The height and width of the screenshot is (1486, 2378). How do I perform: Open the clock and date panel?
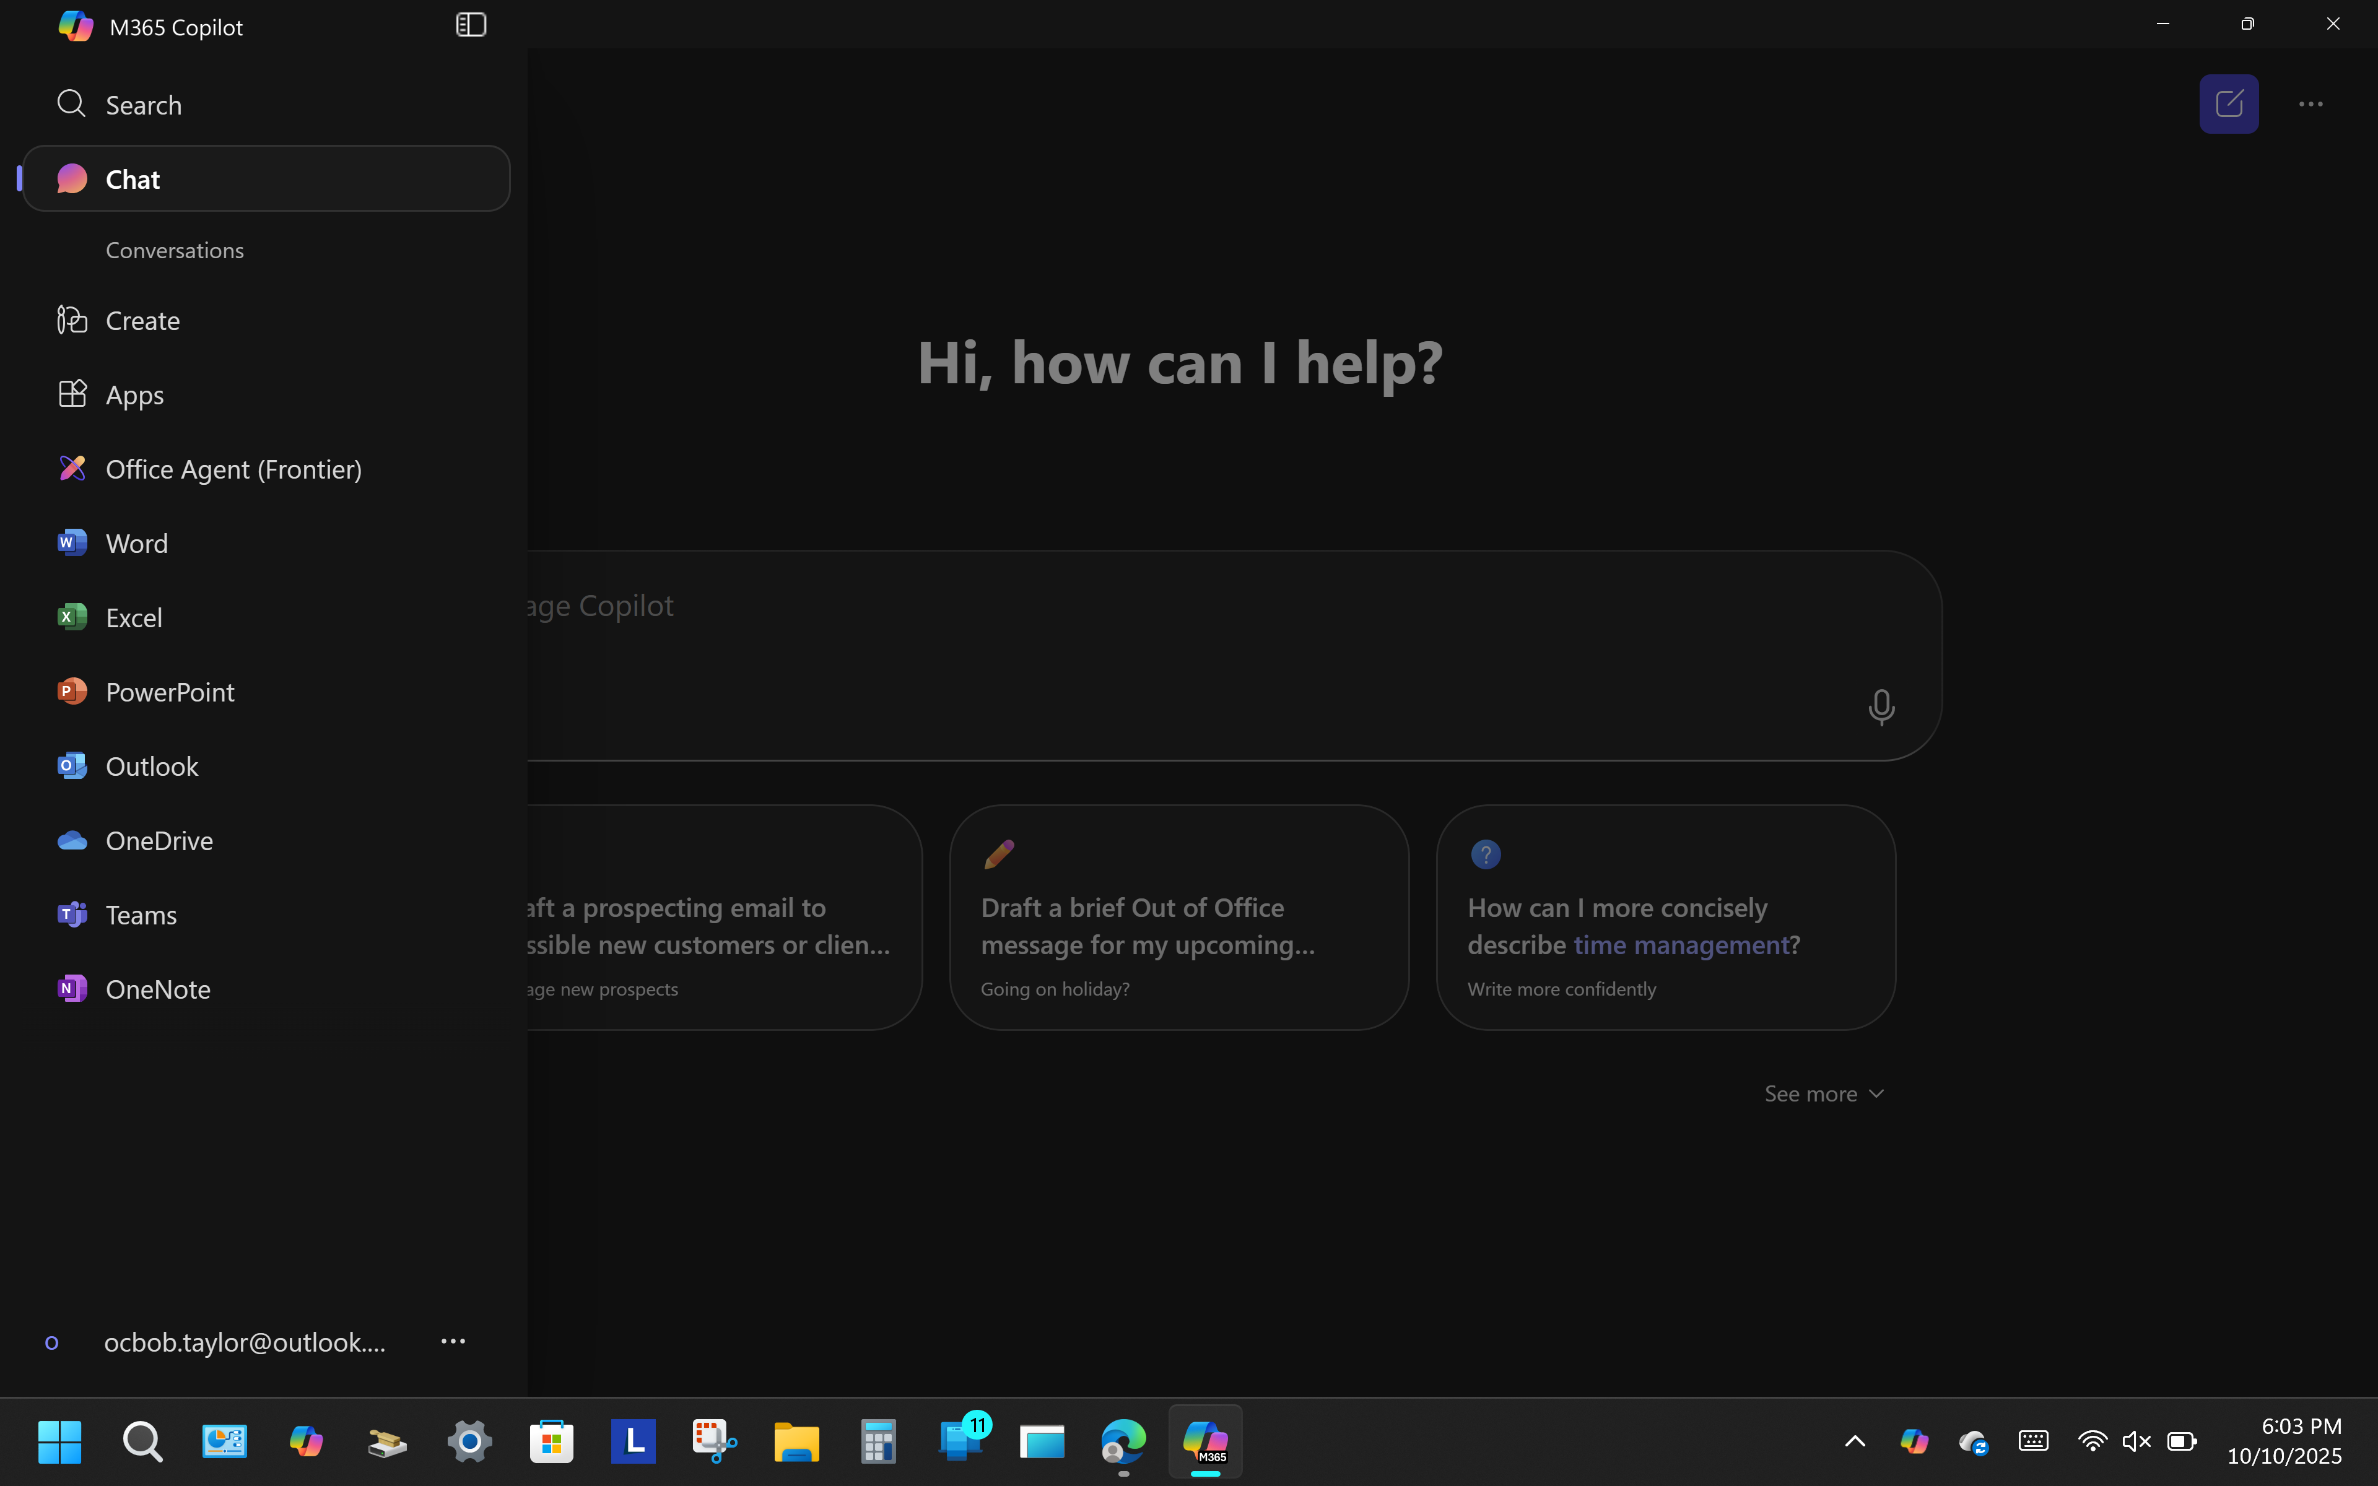[x=2286, y=1442]
